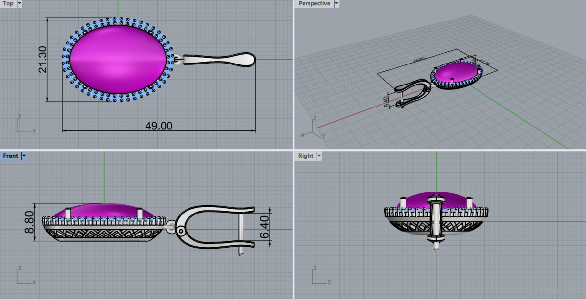Pick the 49.00 dimension in Top view
The width and height of the screenshot is (586, 299).
point(159,126)
